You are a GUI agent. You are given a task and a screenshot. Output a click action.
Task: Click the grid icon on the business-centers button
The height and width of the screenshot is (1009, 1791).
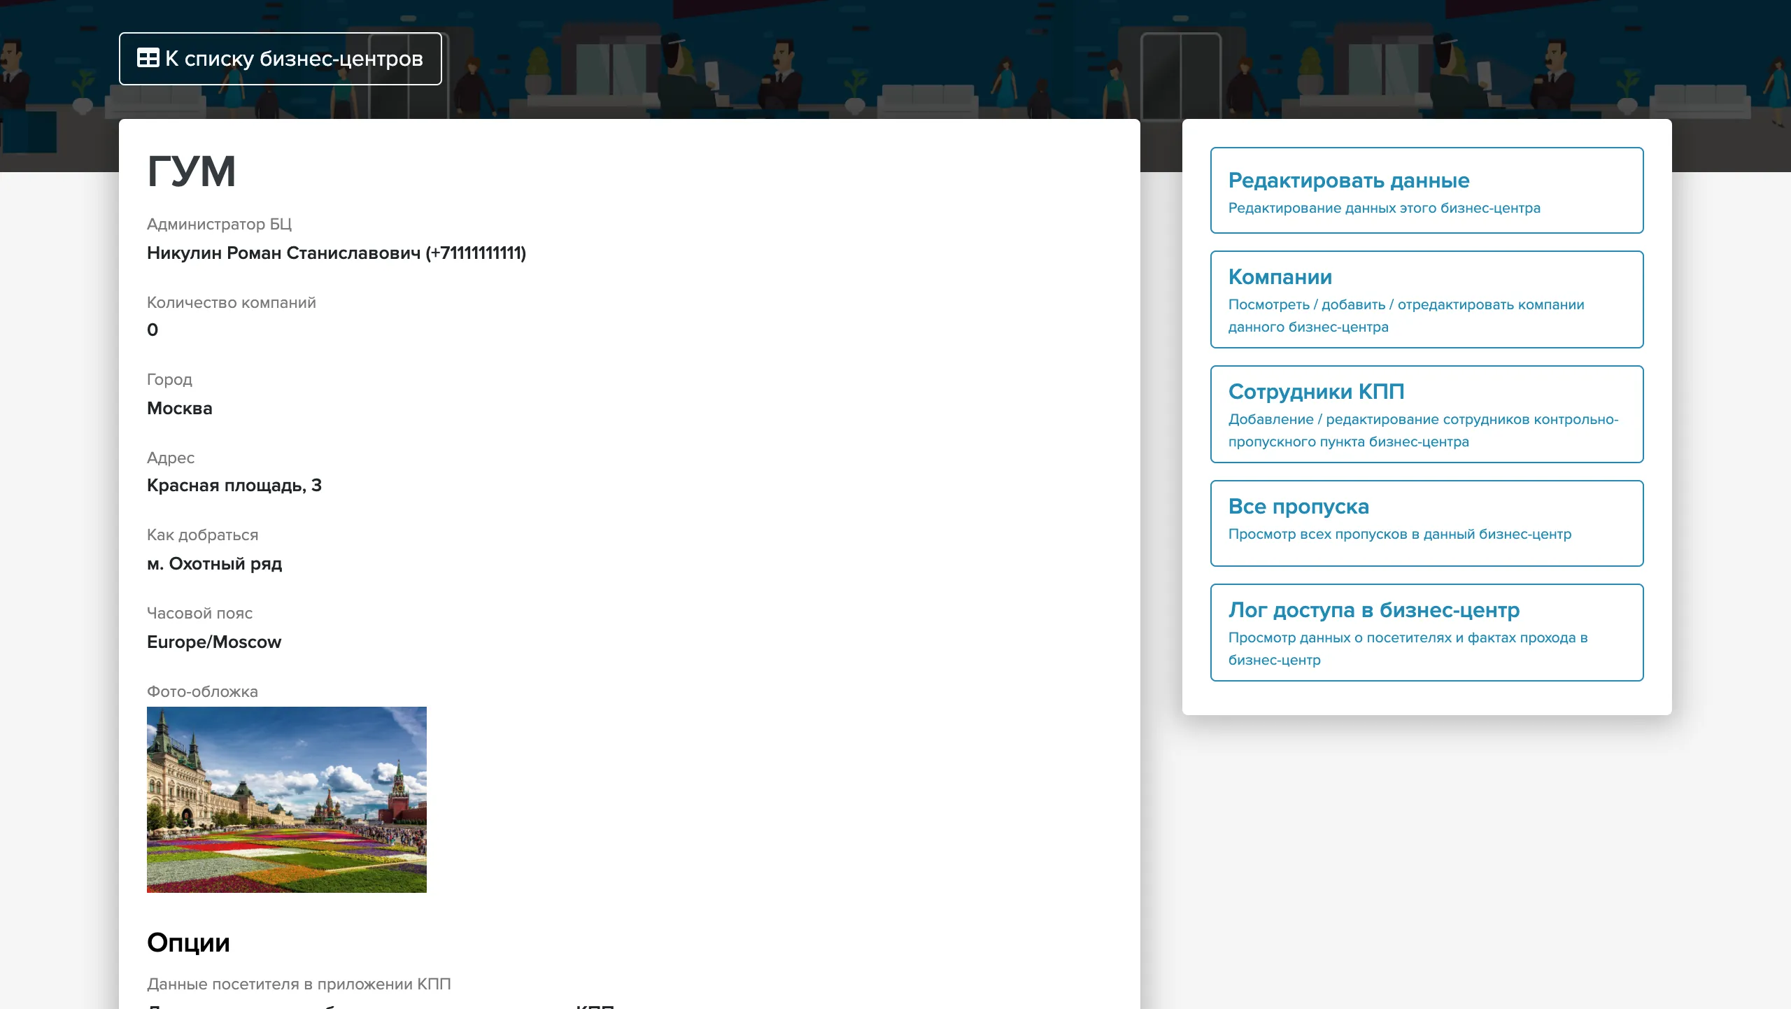(149, 59)
